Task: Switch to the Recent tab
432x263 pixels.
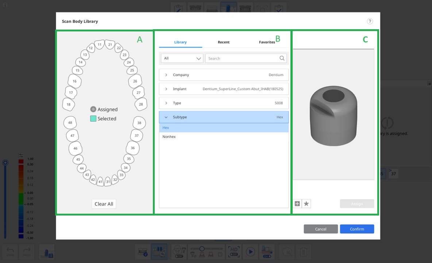Action: click(223, 42)
